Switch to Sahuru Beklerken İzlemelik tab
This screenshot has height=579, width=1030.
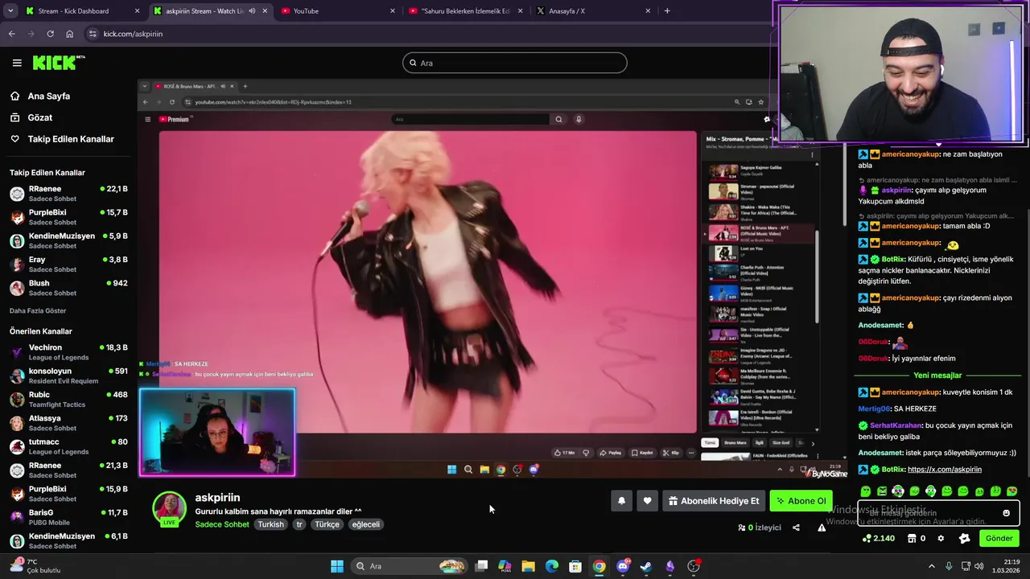[x=465, y=11]
